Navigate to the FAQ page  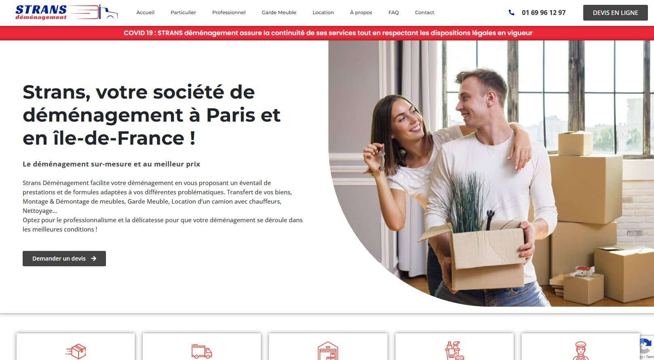(x=394, y=13)
